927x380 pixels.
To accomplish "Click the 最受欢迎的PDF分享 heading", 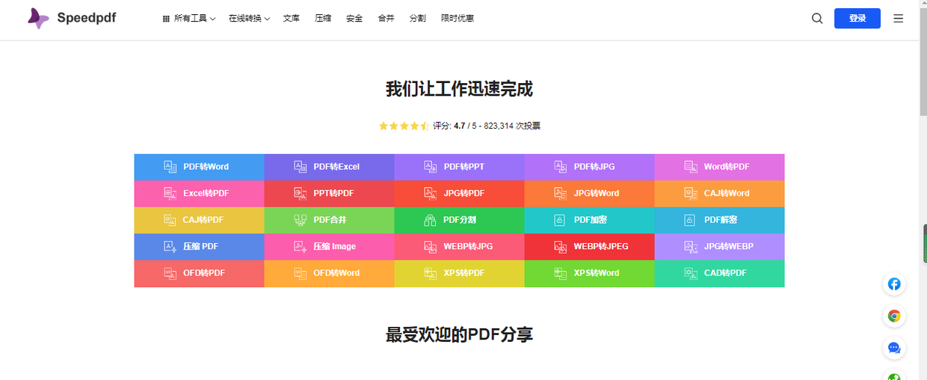I will coord(459,334).
